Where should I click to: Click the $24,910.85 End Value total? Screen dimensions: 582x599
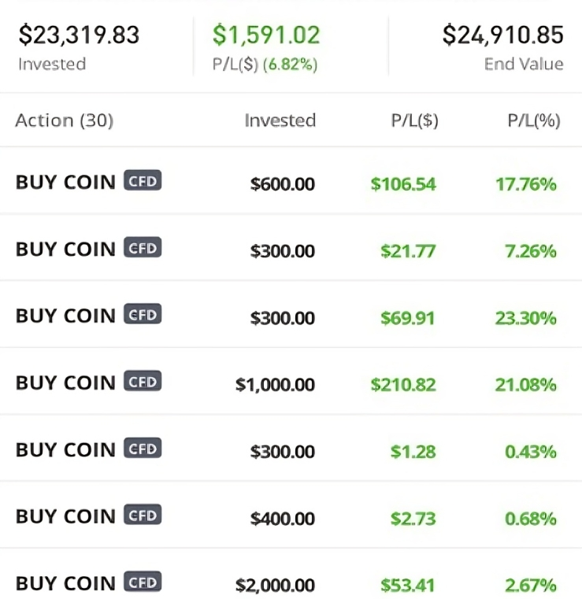tap(502, 35)
